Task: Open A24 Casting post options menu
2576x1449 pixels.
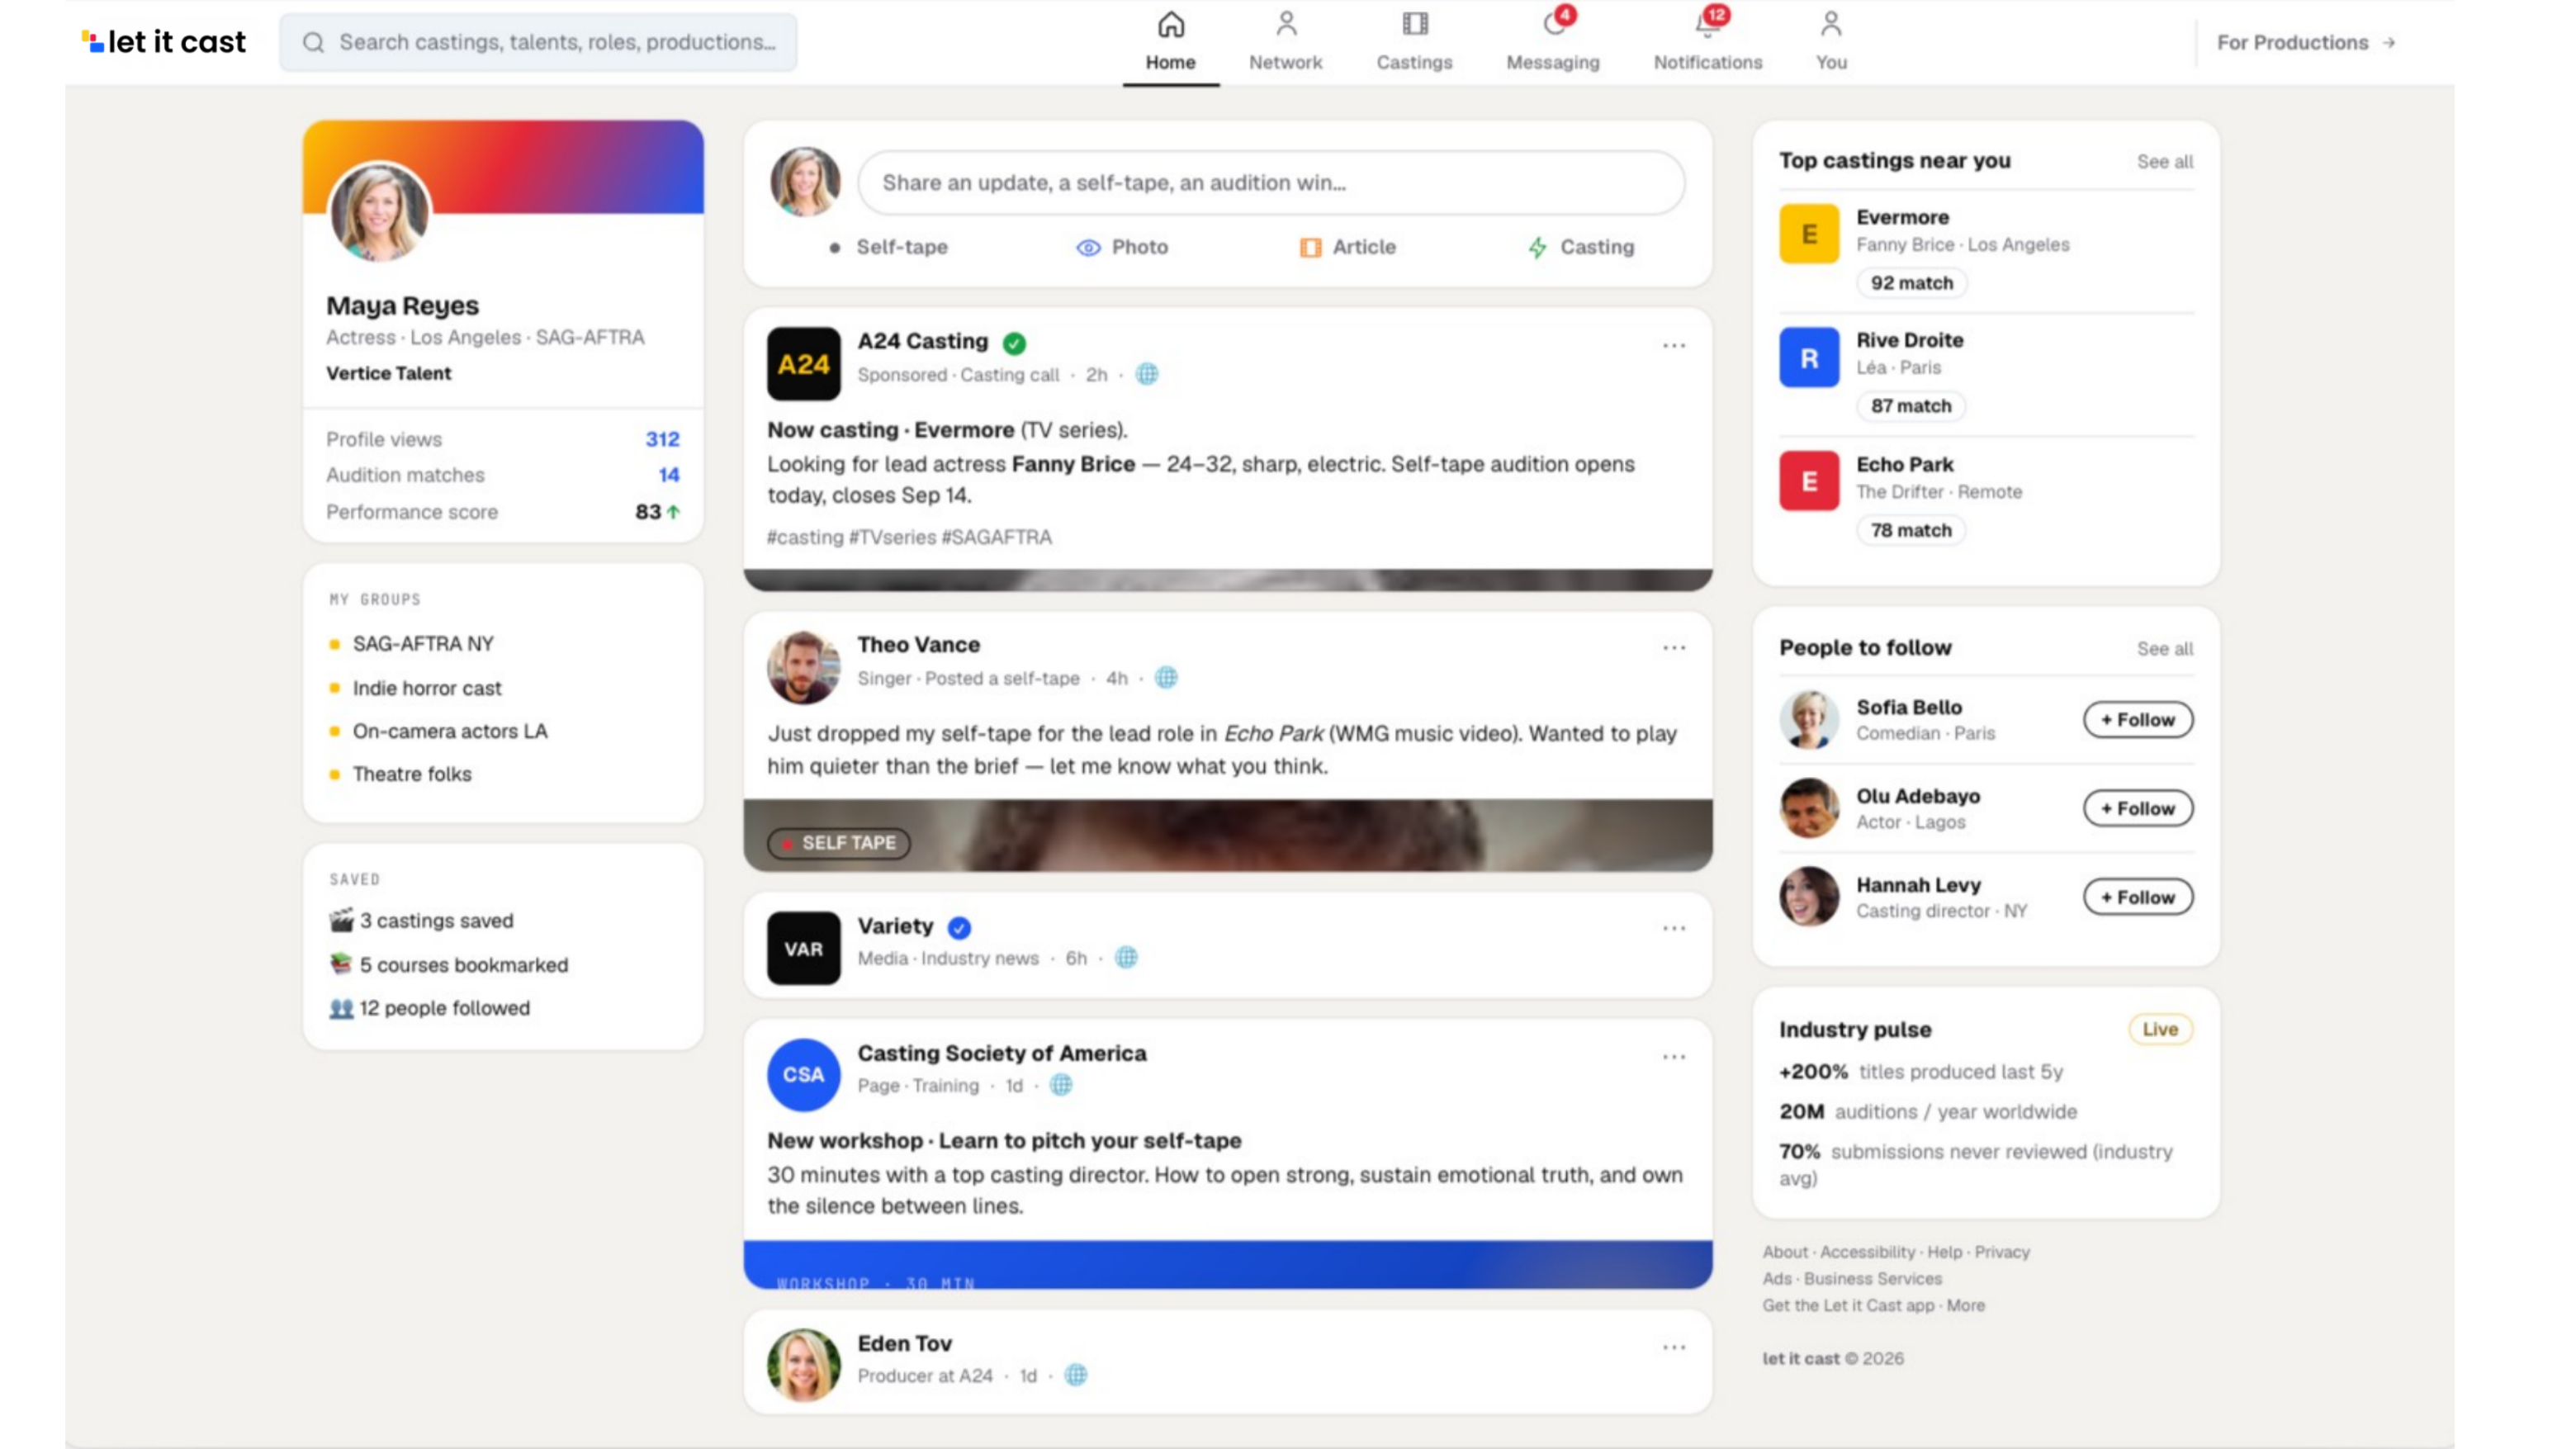Action: (x=1673, y=345)
